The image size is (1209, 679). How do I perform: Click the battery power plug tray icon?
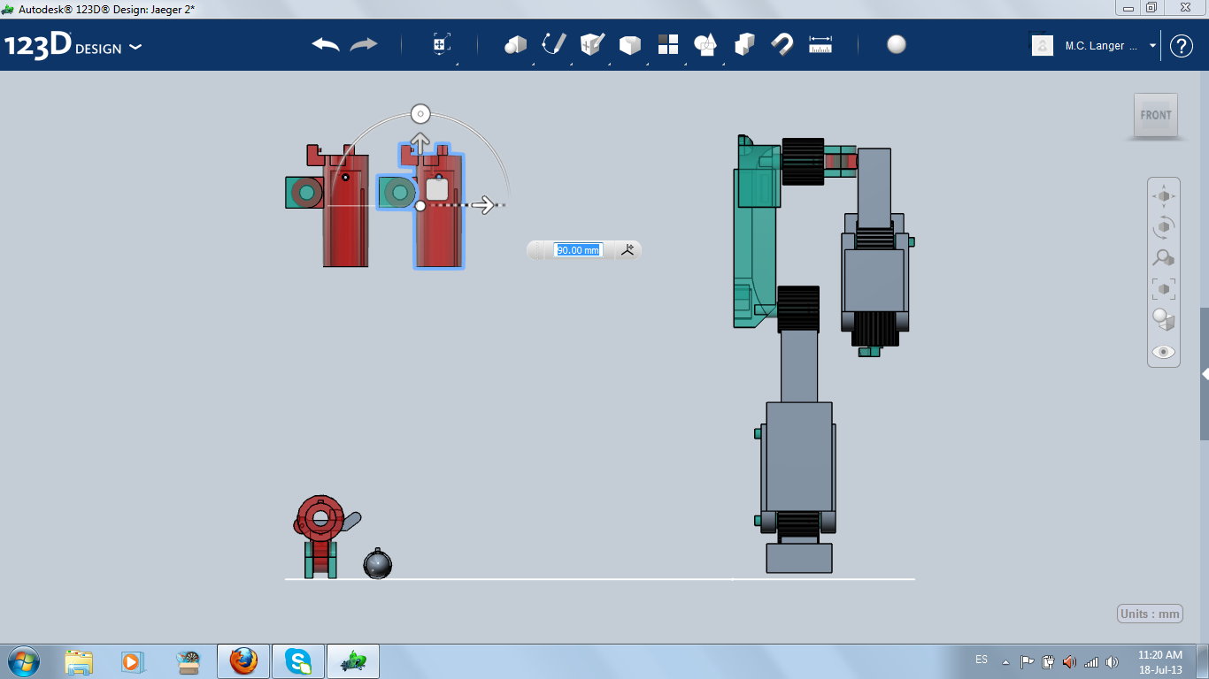pos(1049,661)
